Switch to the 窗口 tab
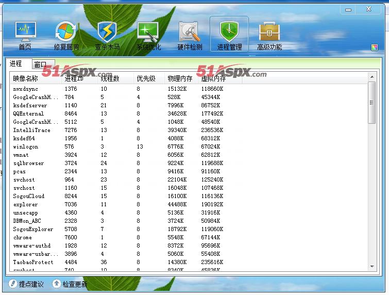The height and width of the screenshot is (295, 389). (x=40, y=64)
